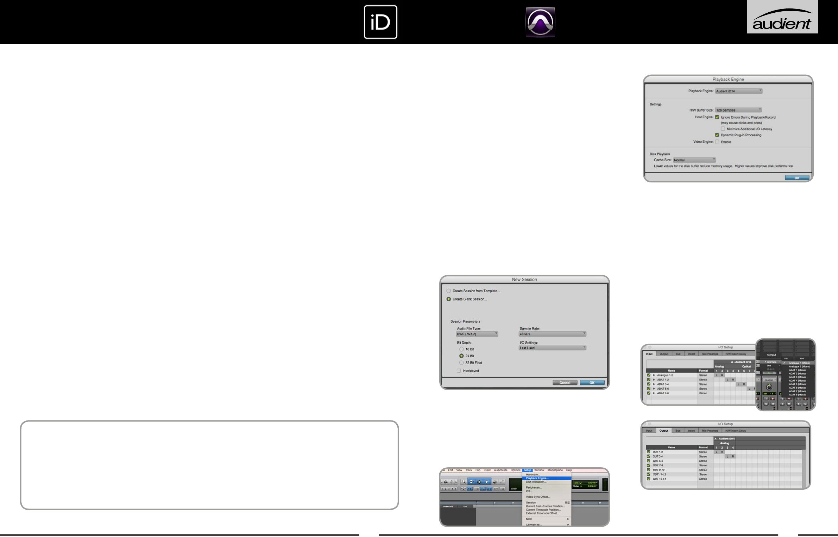Switch to Bus tab in Output I/O Setup
The image size is (838, 537).
click(x=678, y=431)
